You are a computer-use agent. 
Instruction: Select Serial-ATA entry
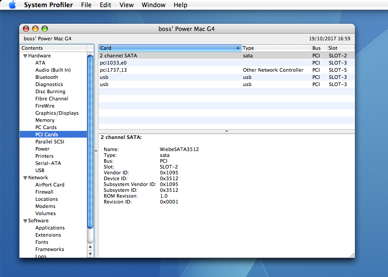click(x=48, y=164)
